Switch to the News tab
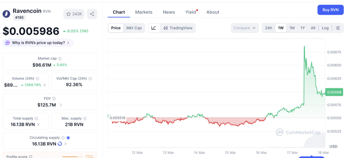Screen dimensions: 346x158 click(169, 12)
